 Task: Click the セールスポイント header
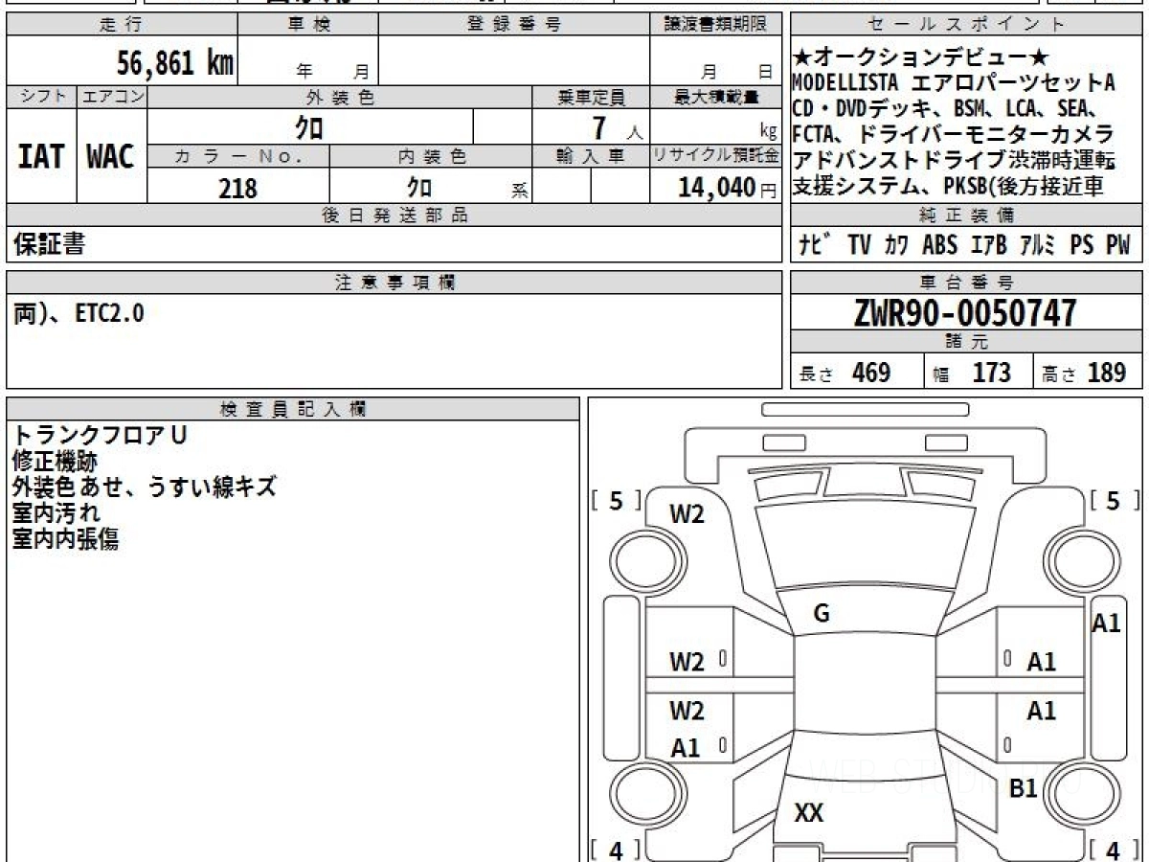click(967, 24)
